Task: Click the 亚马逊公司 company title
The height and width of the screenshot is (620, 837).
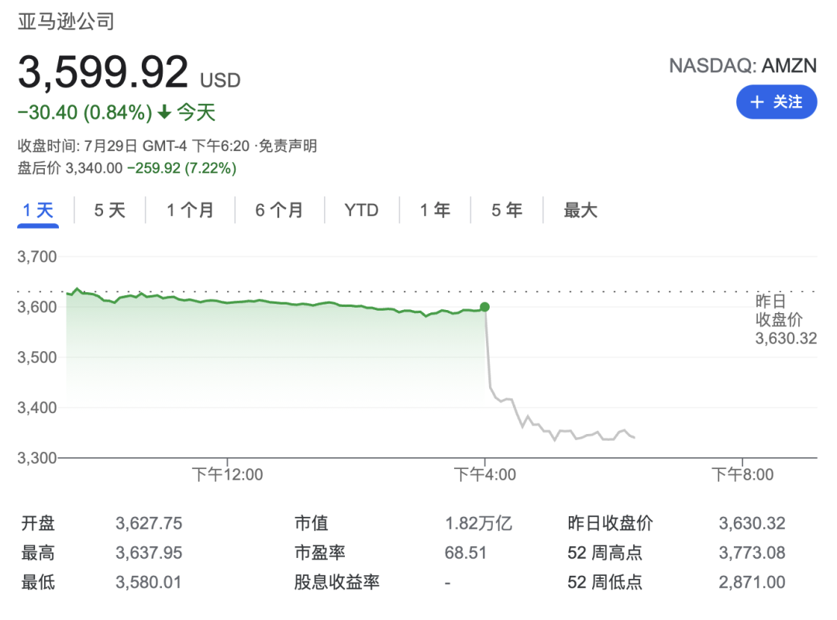Action: 66,21
